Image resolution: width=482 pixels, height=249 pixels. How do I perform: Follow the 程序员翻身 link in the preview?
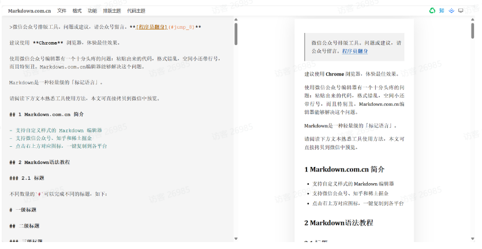(355, 51)
